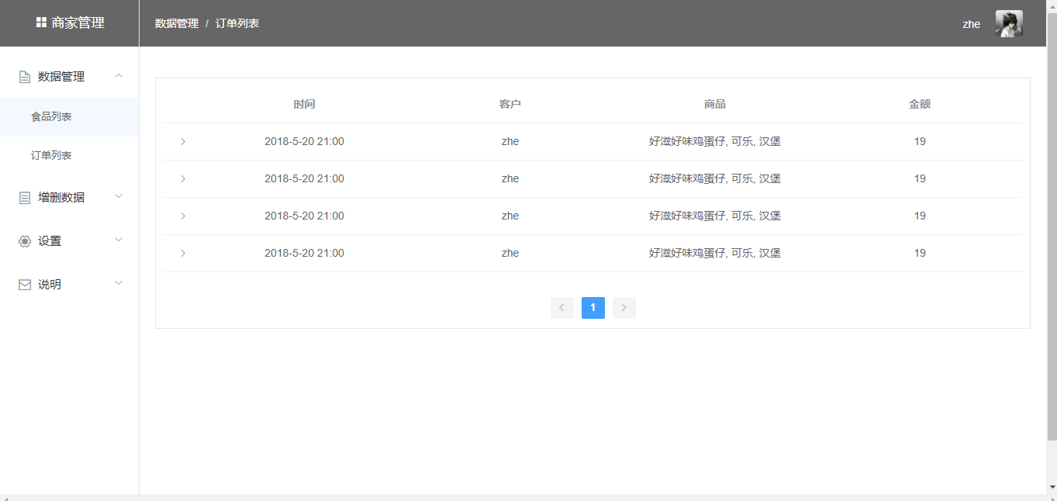
Task: Expand the 增删数据 submenu arrow
Action: pyautogui.click(x=119, y=196)
